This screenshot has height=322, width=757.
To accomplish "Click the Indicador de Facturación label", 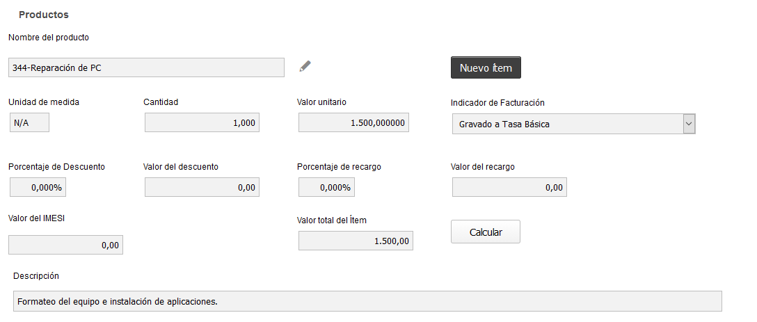I will (x=497, y=102).
